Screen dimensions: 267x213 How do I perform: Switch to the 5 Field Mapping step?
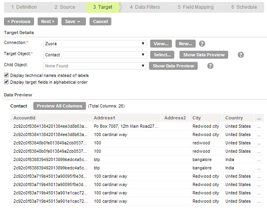point(195,7)
